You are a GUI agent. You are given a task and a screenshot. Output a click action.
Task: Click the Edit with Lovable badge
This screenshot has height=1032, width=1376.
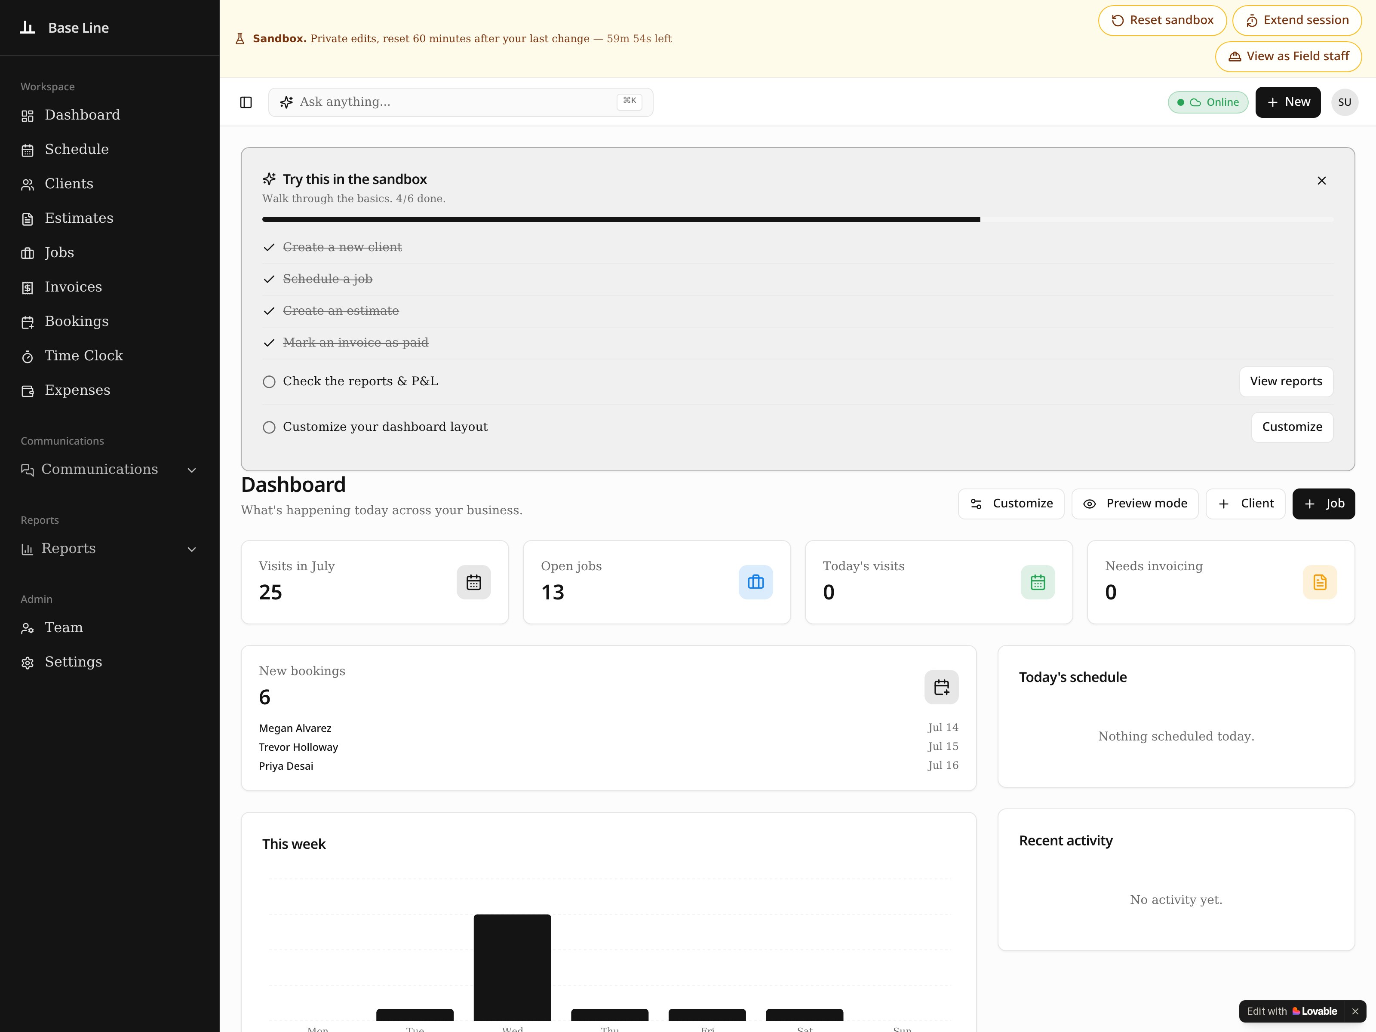coord(1291,1011)
